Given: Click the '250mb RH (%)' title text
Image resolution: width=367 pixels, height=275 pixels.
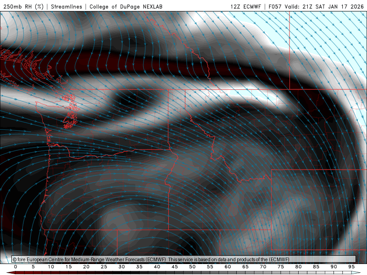Looking at the screenshot, I should (x=23, y=6).
